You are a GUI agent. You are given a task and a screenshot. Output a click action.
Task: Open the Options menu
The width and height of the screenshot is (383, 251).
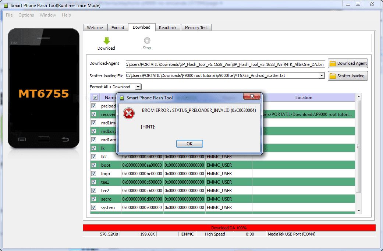[x=26, y=15]
